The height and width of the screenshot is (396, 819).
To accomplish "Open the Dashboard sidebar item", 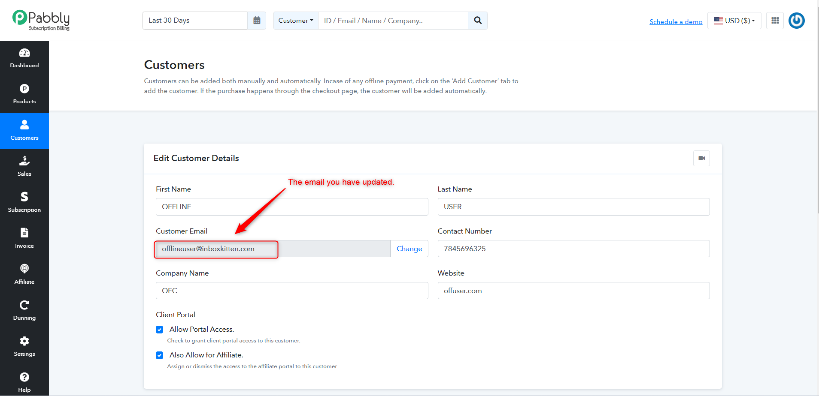I will (x=24, y=59).
